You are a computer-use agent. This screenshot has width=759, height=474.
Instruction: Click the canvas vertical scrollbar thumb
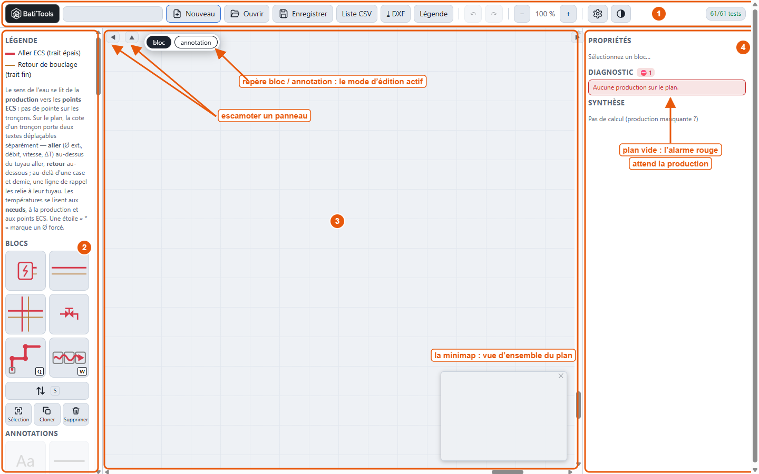pos(579,405)
